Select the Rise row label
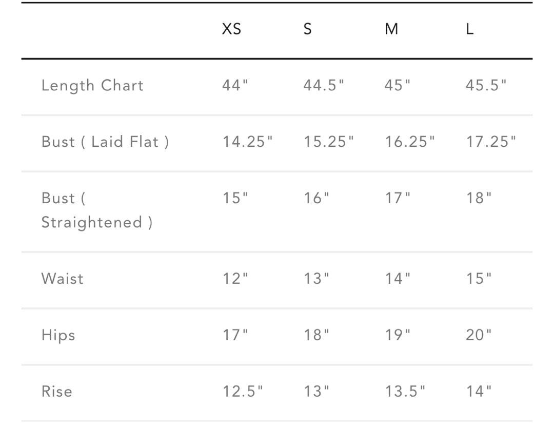 tap(57, 392)
